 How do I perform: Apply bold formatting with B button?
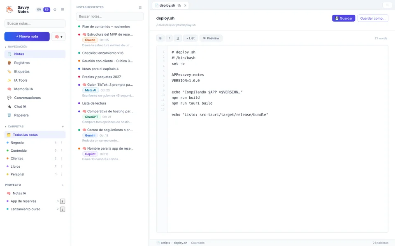[x=160, y=38]
